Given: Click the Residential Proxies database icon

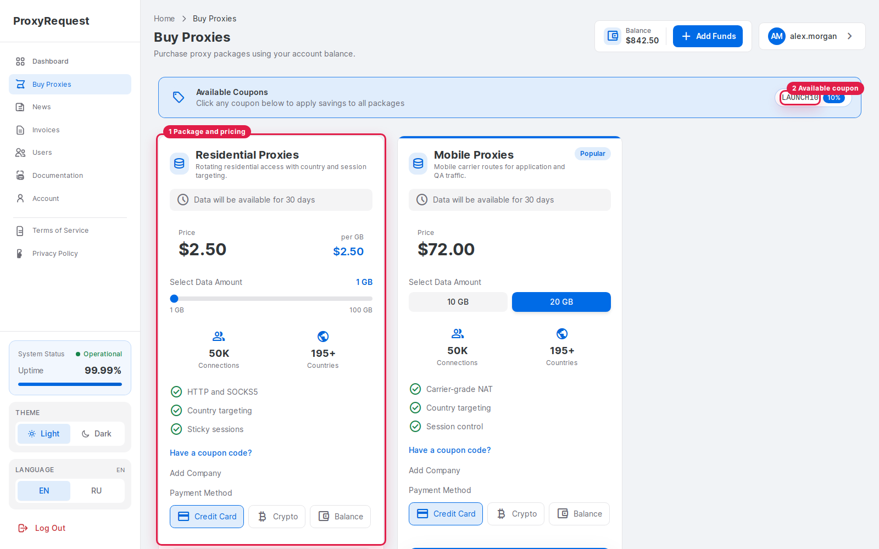Looking at the screenshot, I should [180, 164].
